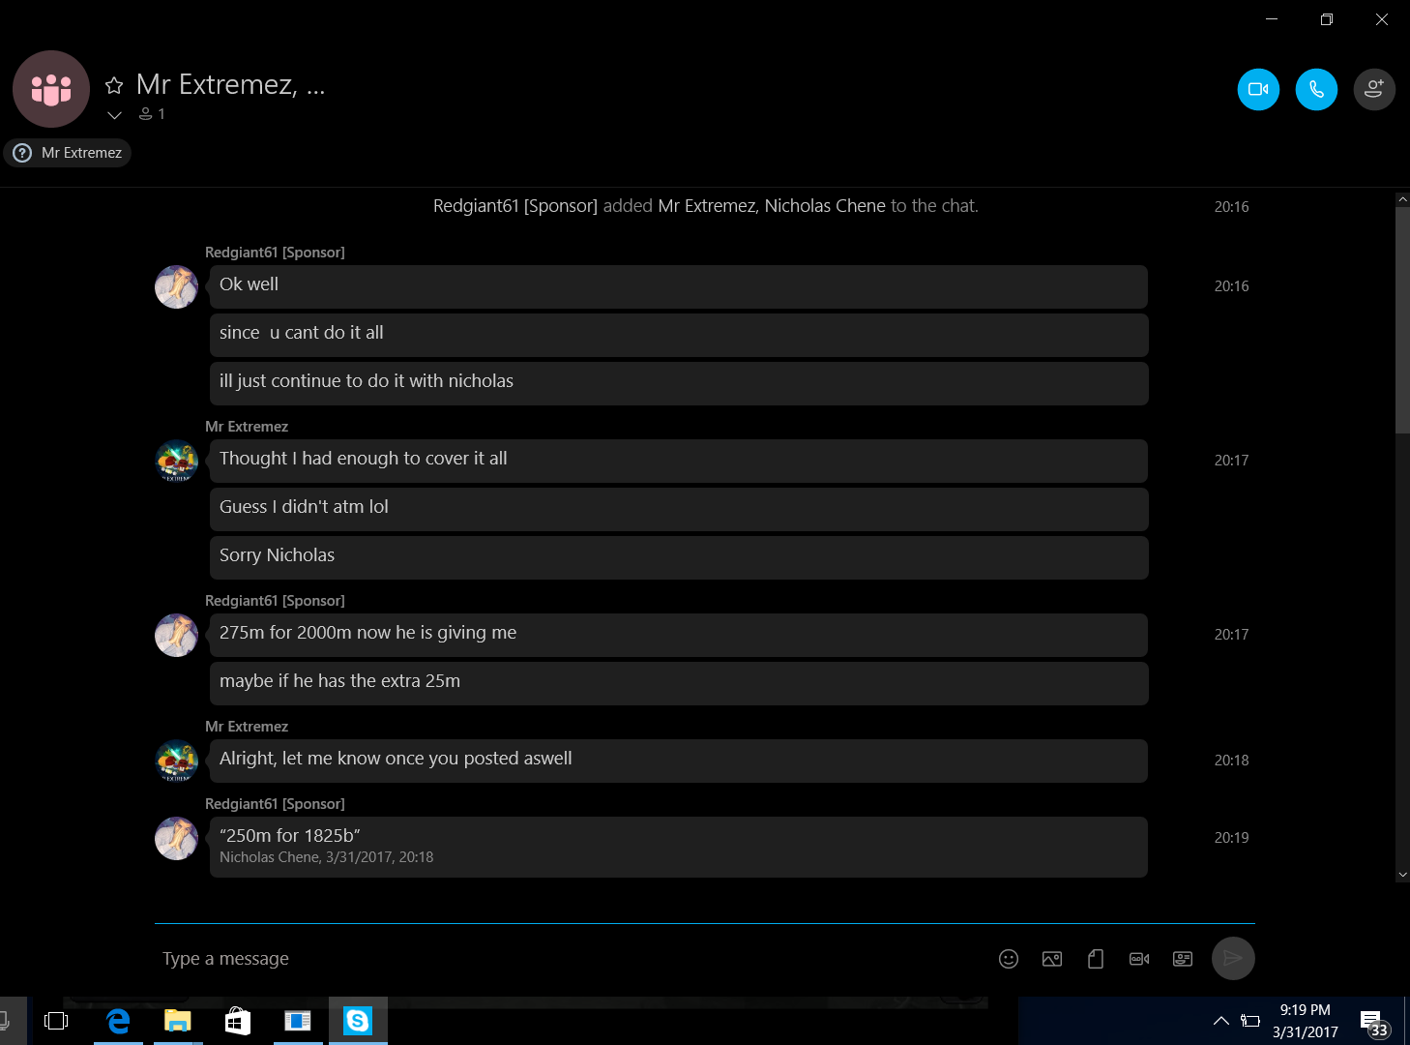Select 'Alright, let me know once you posted aswell'

point(679,761)
